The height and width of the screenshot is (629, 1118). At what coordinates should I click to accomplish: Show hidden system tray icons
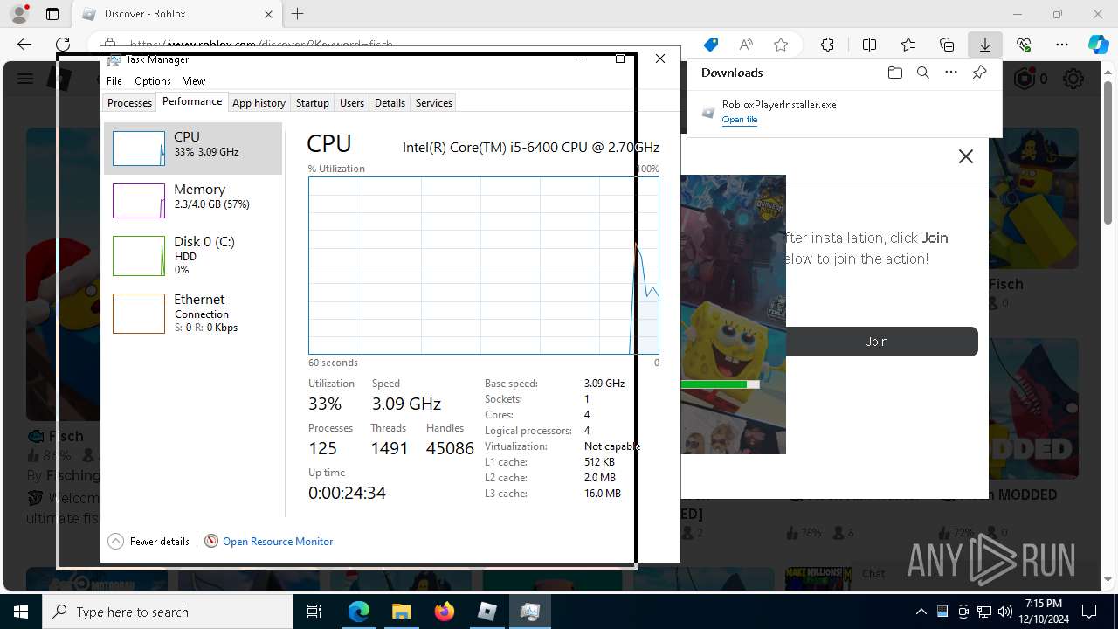pyautogui.click(x=921, y=612)
